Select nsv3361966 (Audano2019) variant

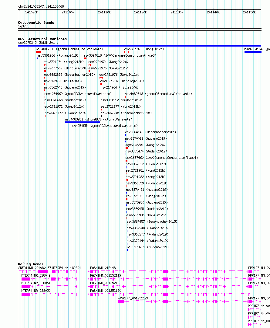58,55
